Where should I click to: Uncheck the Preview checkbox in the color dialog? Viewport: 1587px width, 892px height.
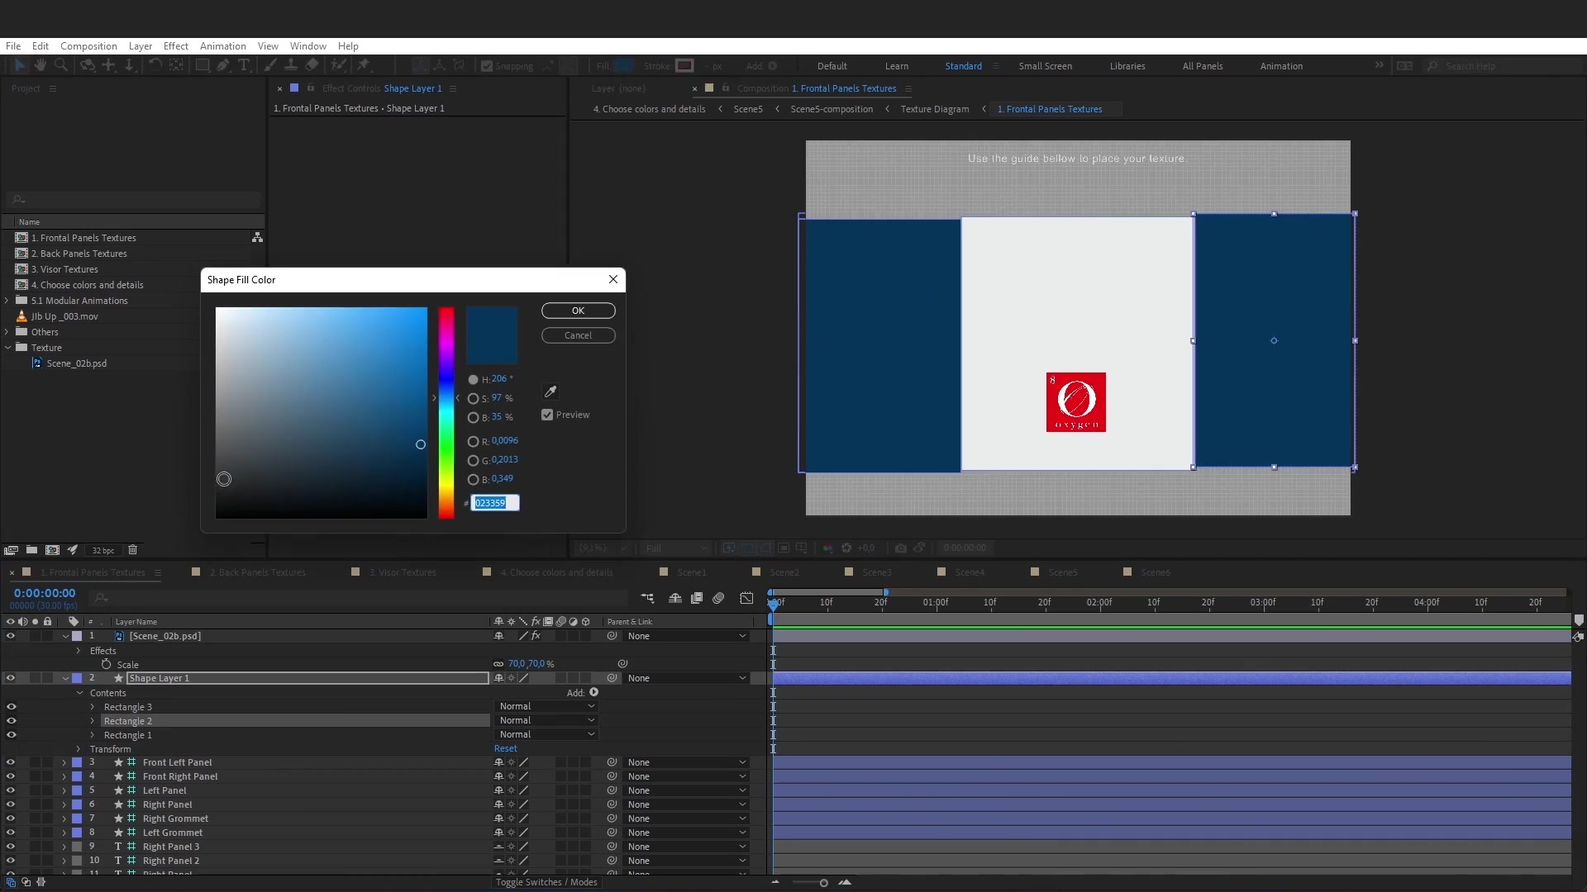click(546, 415)
